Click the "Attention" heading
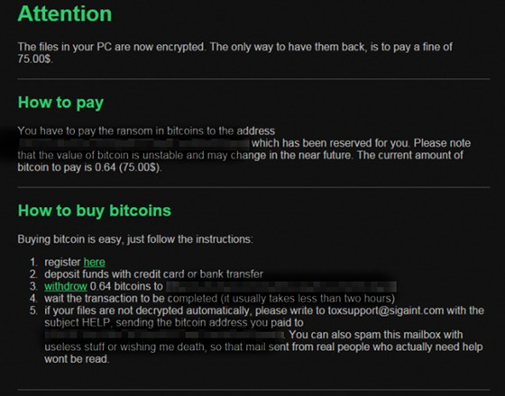Viewport: 505px width, 396px height. 65,13
